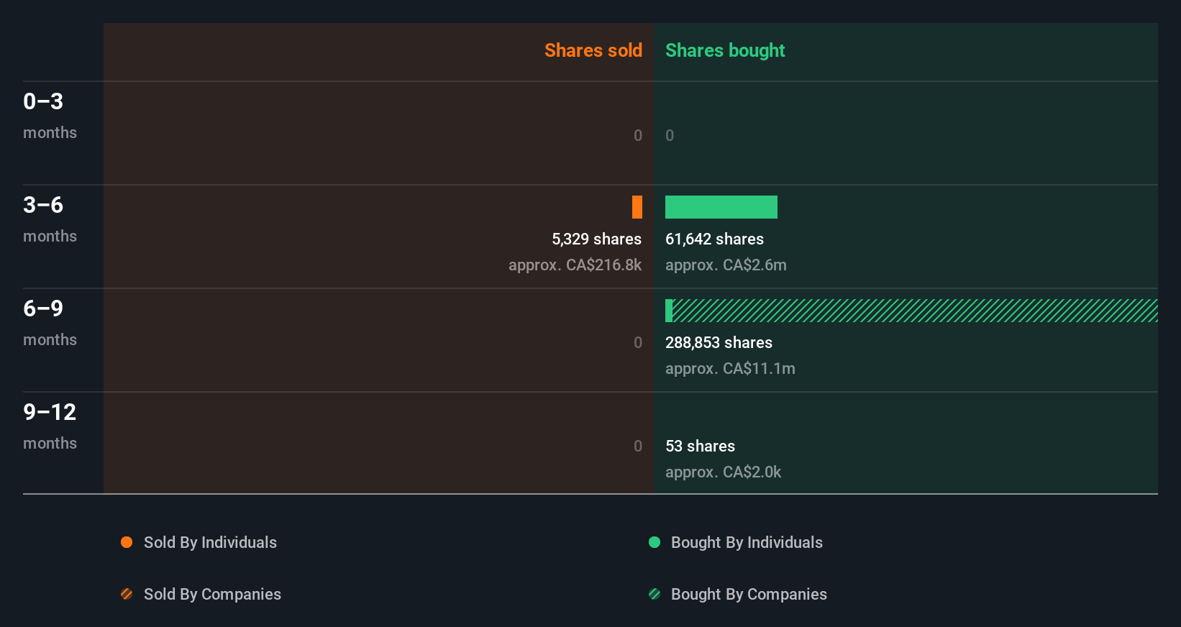Image resolution: width=1181 pixels, height=627 pixels.
Task: Click the 61,642 shares value
Action: [x=714, y=239]
